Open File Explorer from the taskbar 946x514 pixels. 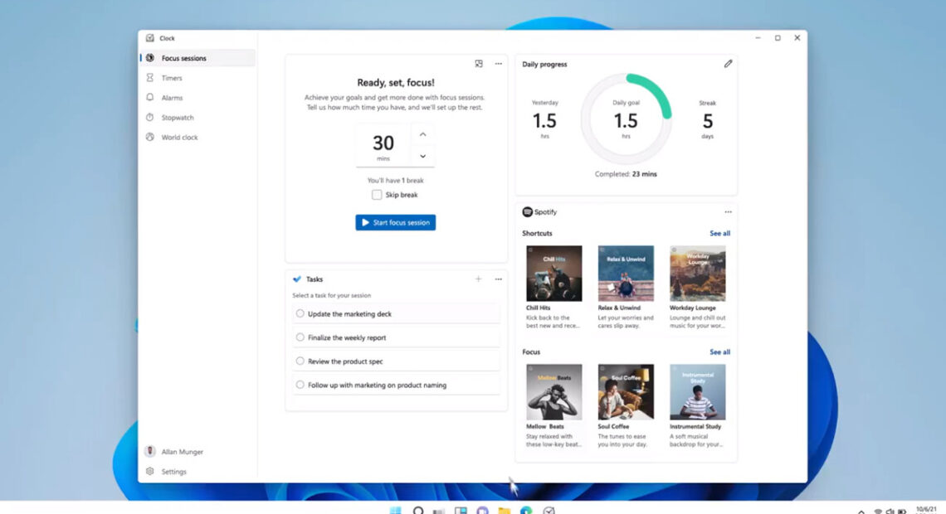point(505,511)
